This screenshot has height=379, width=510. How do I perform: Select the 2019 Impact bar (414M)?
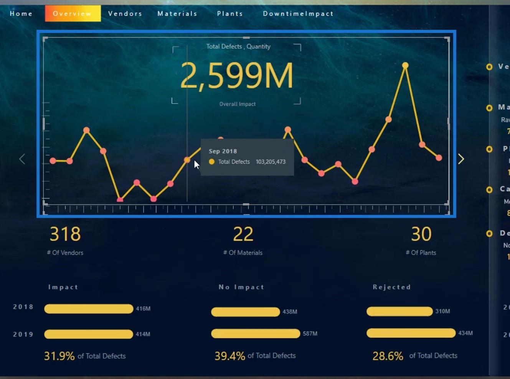(89, 334)
